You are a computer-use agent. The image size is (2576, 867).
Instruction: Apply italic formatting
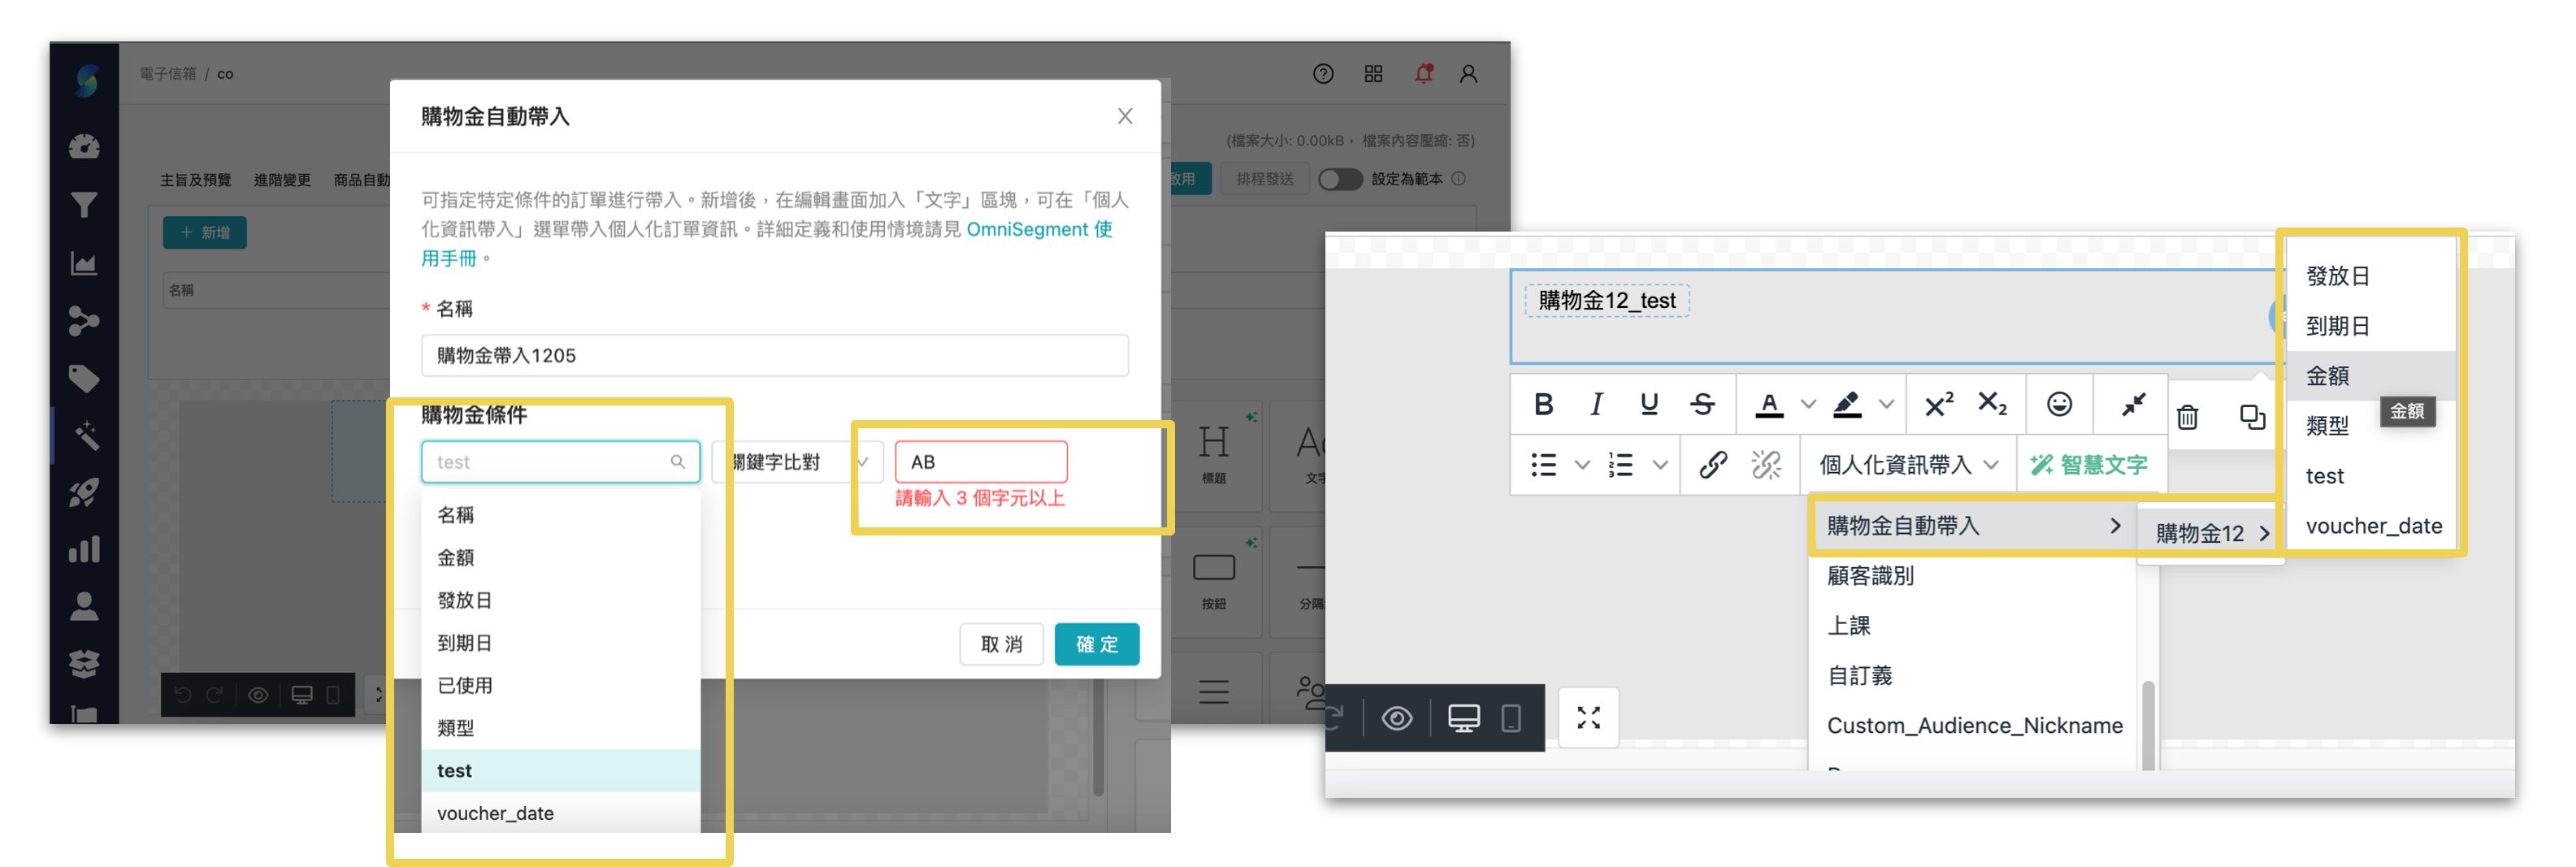pyautogui.click(x=1596, y=404)
